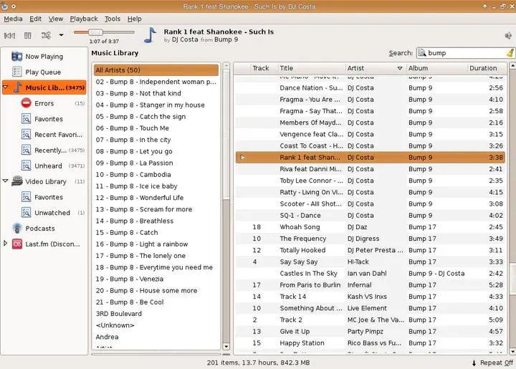Select the Give it Up track
This screenshot has height=369, width=516.
tap(371, 332)
